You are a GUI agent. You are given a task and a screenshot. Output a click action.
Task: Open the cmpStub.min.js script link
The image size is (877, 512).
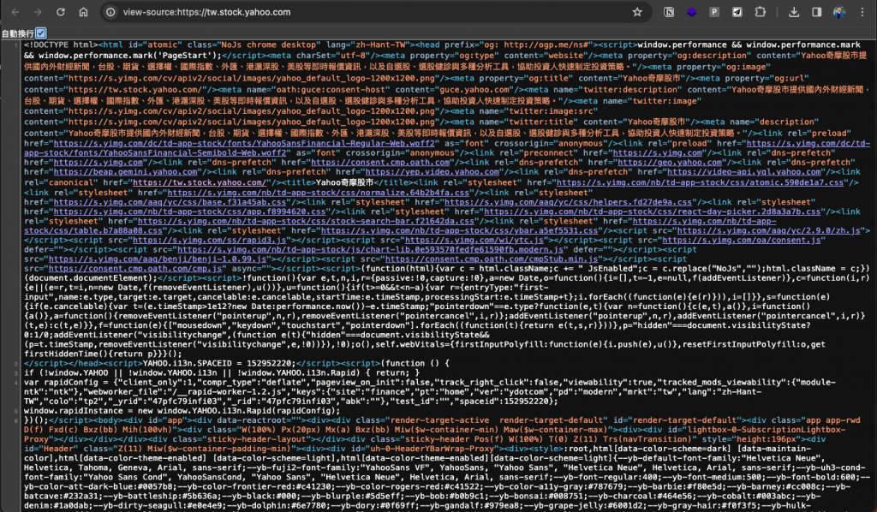(x=491, y=259)
